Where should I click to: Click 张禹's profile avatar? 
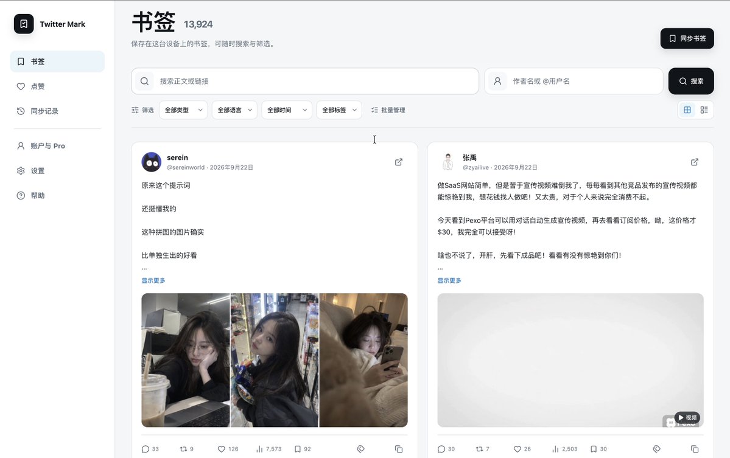(447, 162)
